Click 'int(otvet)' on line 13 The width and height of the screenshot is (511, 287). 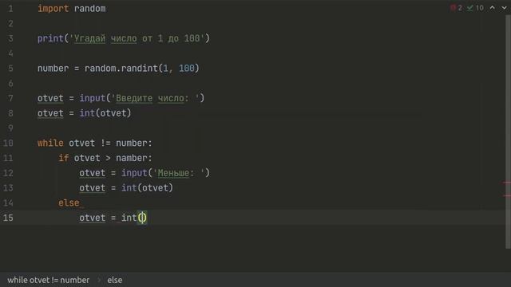point(147,188)
